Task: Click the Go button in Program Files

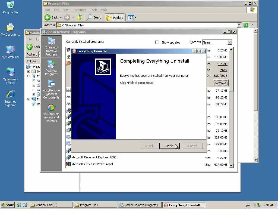Action: pos(248,25)
